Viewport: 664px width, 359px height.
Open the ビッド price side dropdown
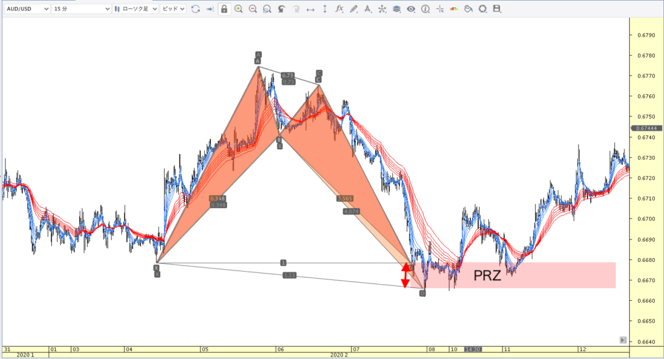172,9
